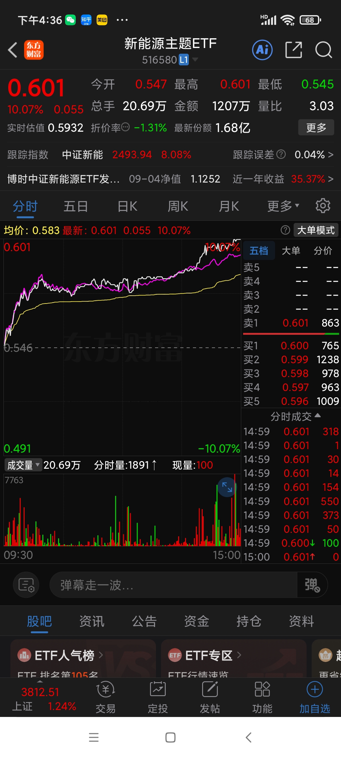Open 跟踪误差 0.04% details

coord(283,154)
